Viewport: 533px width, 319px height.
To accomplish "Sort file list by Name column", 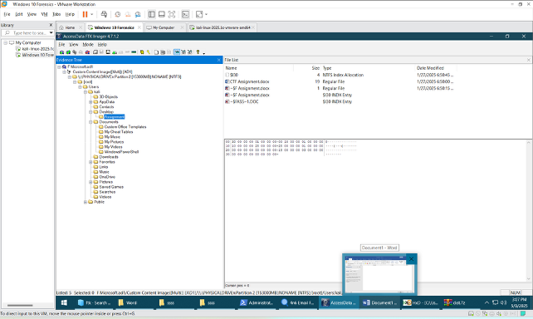I will point(231,68).
